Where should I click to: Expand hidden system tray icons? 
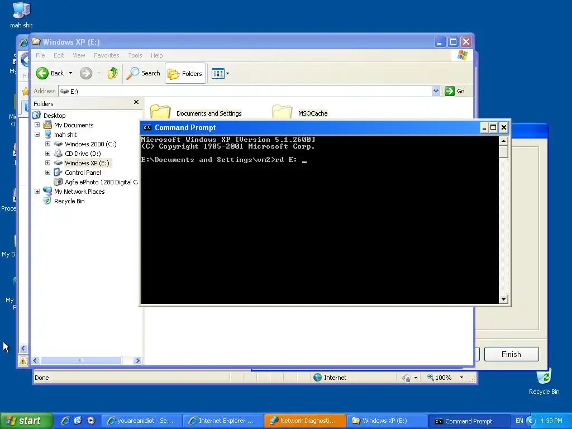(531, 421)
